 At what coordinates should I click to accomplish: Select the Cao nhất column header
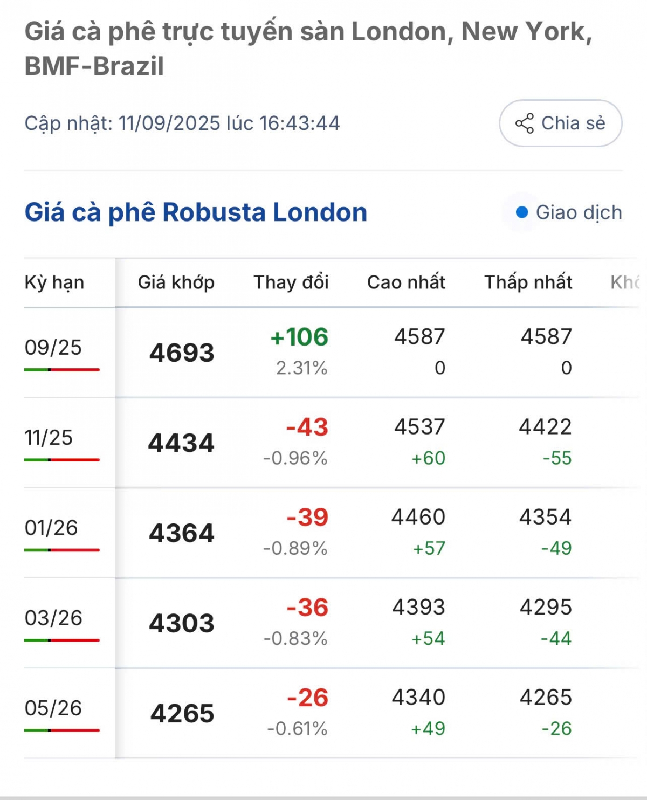point(406,282)
